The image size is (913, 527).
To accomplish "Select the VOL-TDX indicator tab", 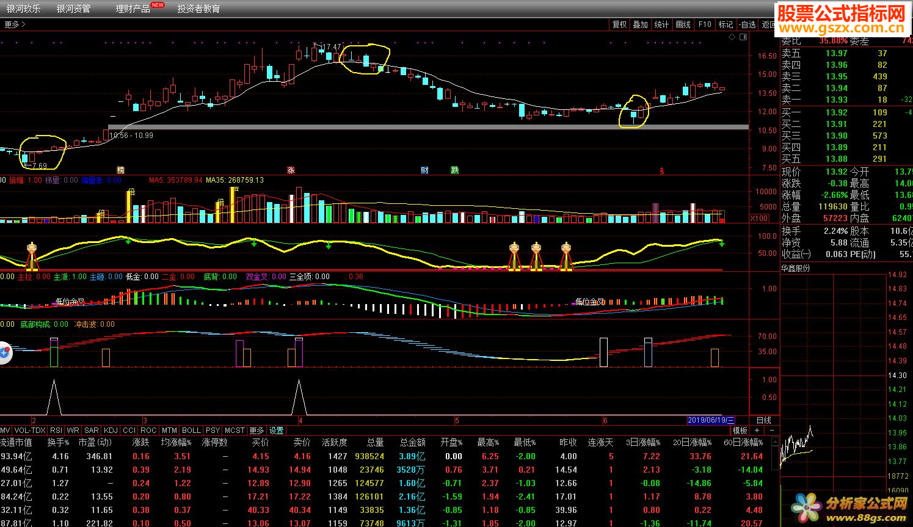I will [x=30, y=431].
